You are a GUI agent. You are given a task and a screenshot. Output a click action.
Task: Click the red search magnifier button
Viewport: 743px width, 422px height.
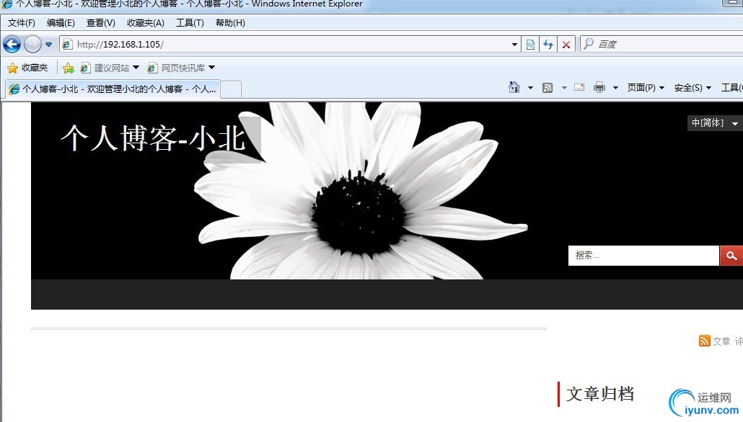pos(731,256)
